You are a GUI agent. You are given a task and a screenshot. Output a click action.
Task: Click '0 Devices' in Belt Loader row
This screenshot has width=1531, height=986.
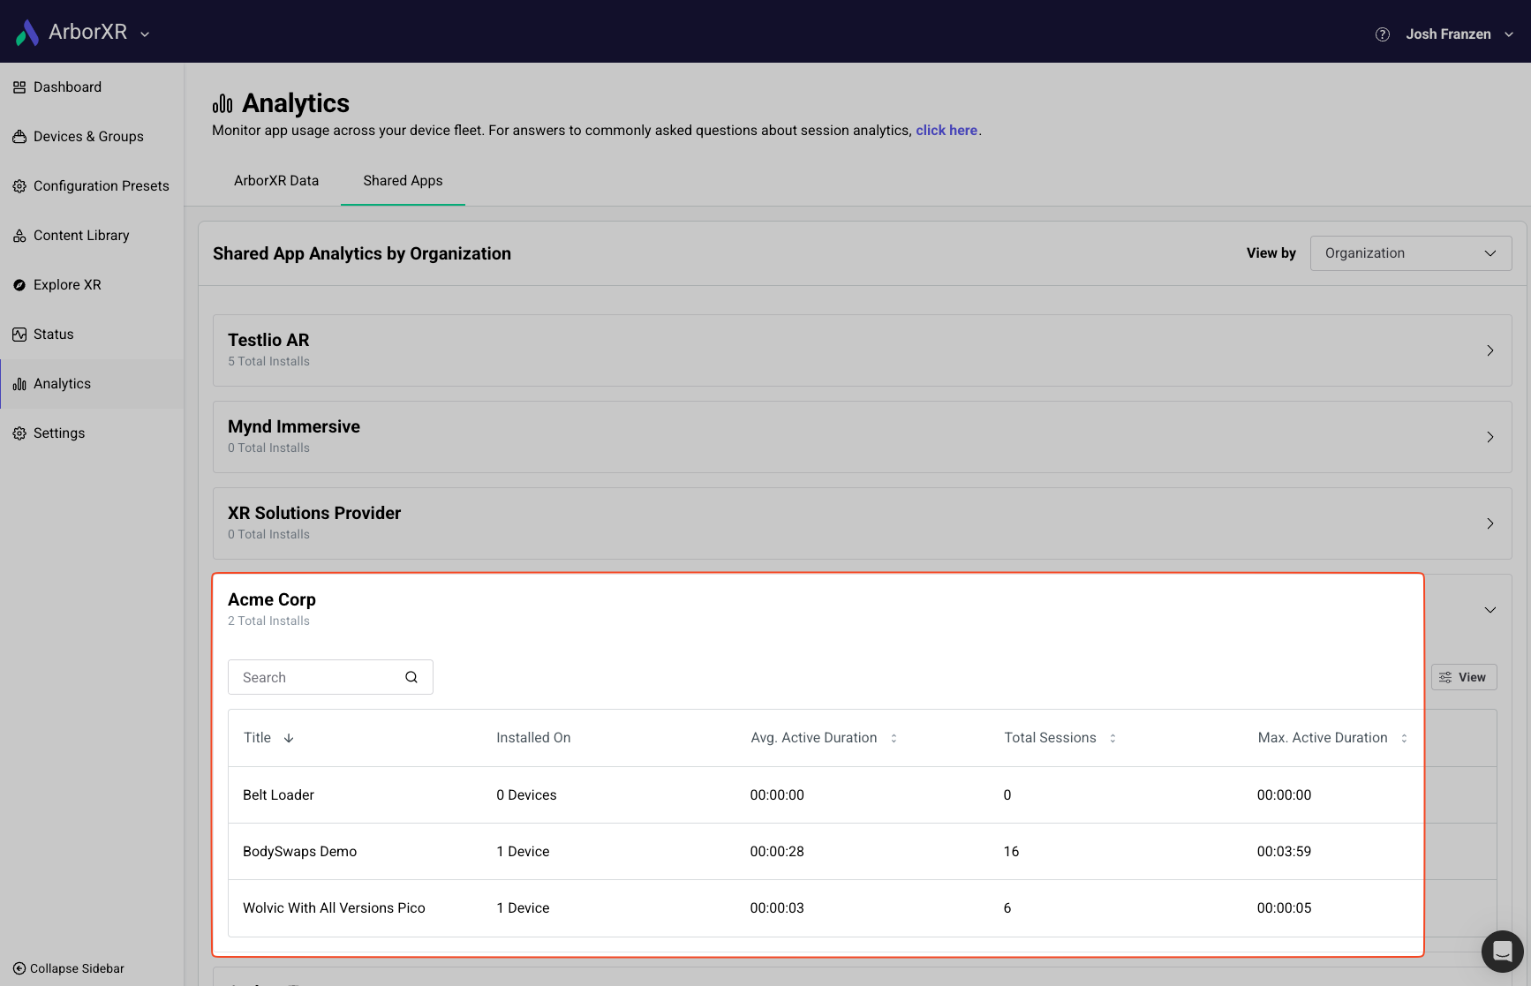pos(526,795)
